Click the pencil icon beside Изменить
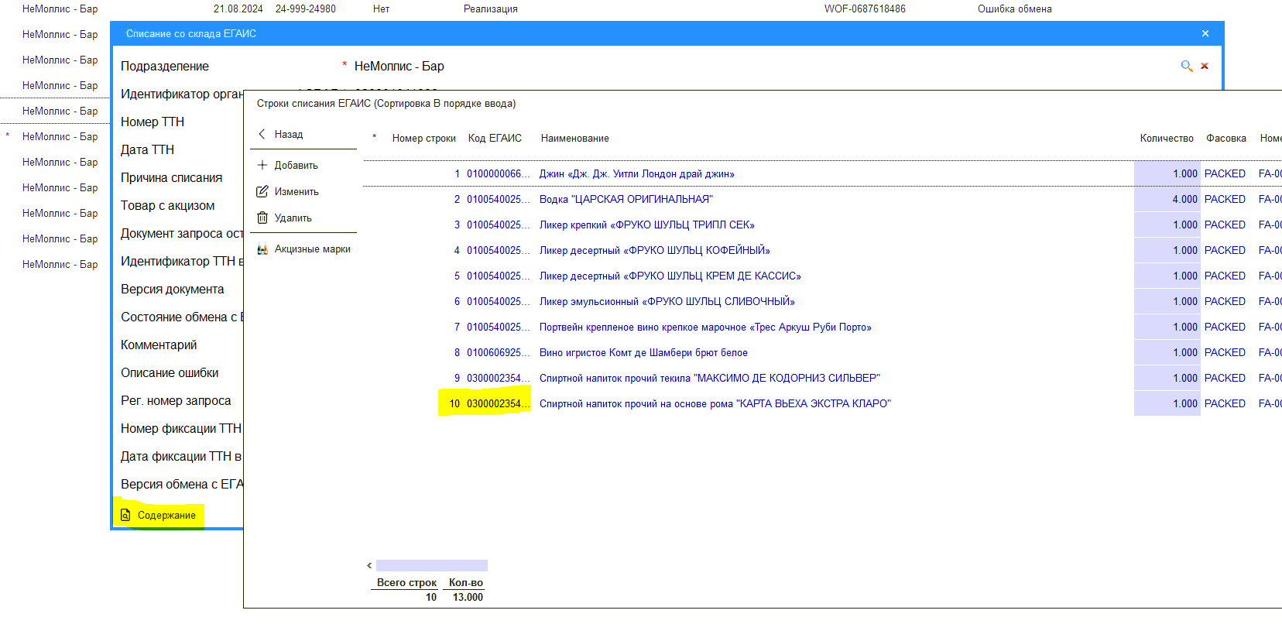Viewport: 1282px width, 624px height. tap(262, 192)
